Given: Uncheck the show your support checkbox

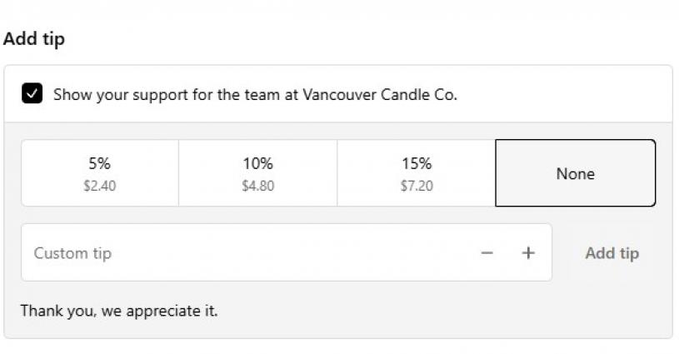Looking at the screenshot, I should pyautogui.click(x=32, y=94).
